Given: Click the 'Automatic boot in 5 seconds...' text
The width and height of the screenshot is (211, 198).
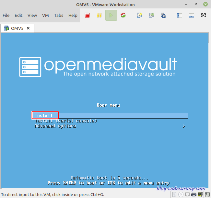Looking at the screenshot, I should (110, 178).
